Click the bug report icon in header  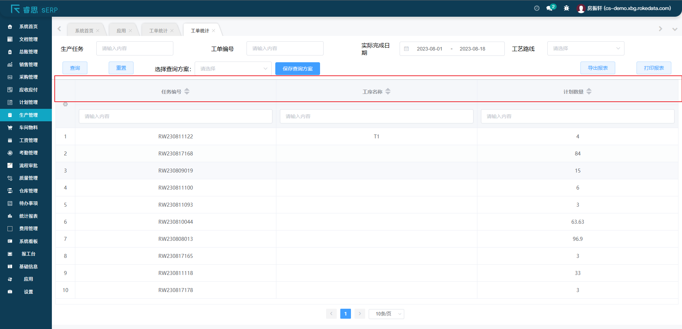pyautogui.click(x=567, y=8)
